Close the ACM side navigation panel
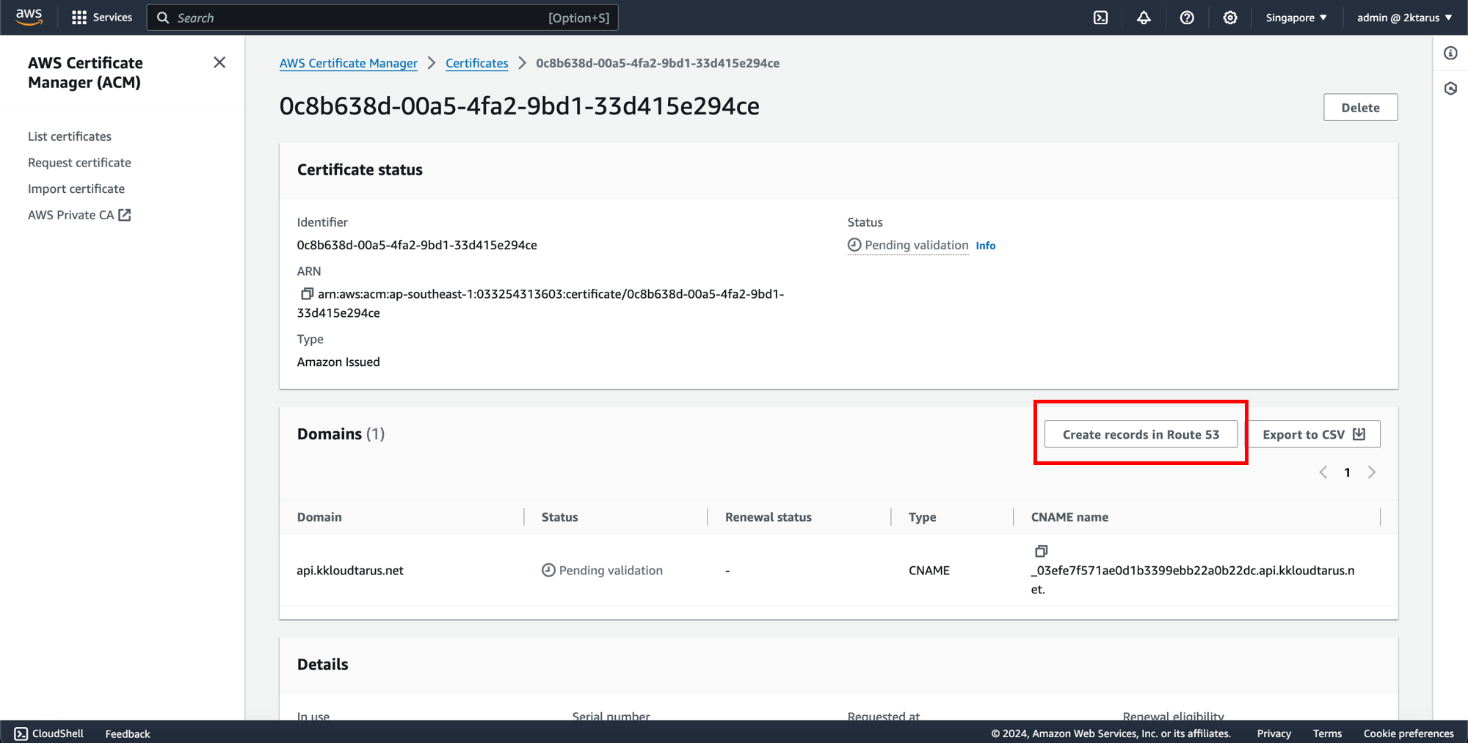Image resolution: width=1468 pixels, height=743 pixels. tap(219, 62)
